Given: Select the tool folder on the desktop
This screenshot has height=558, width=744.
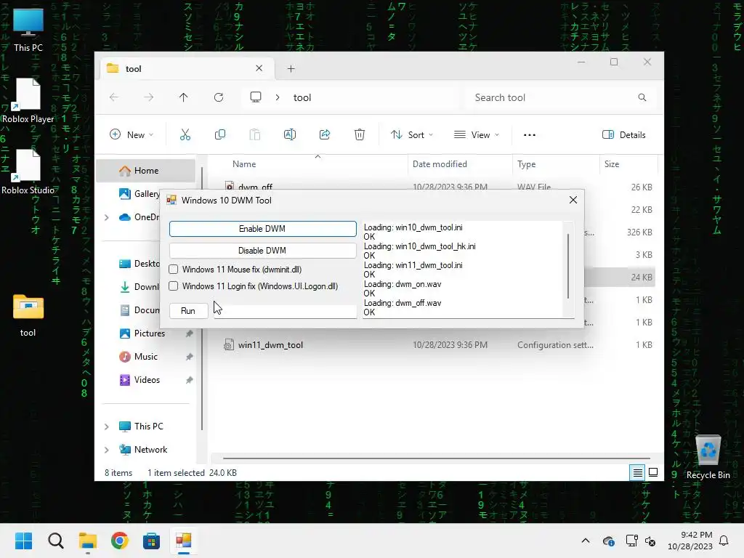Looking at the screenshot, I should pos(28,315).
